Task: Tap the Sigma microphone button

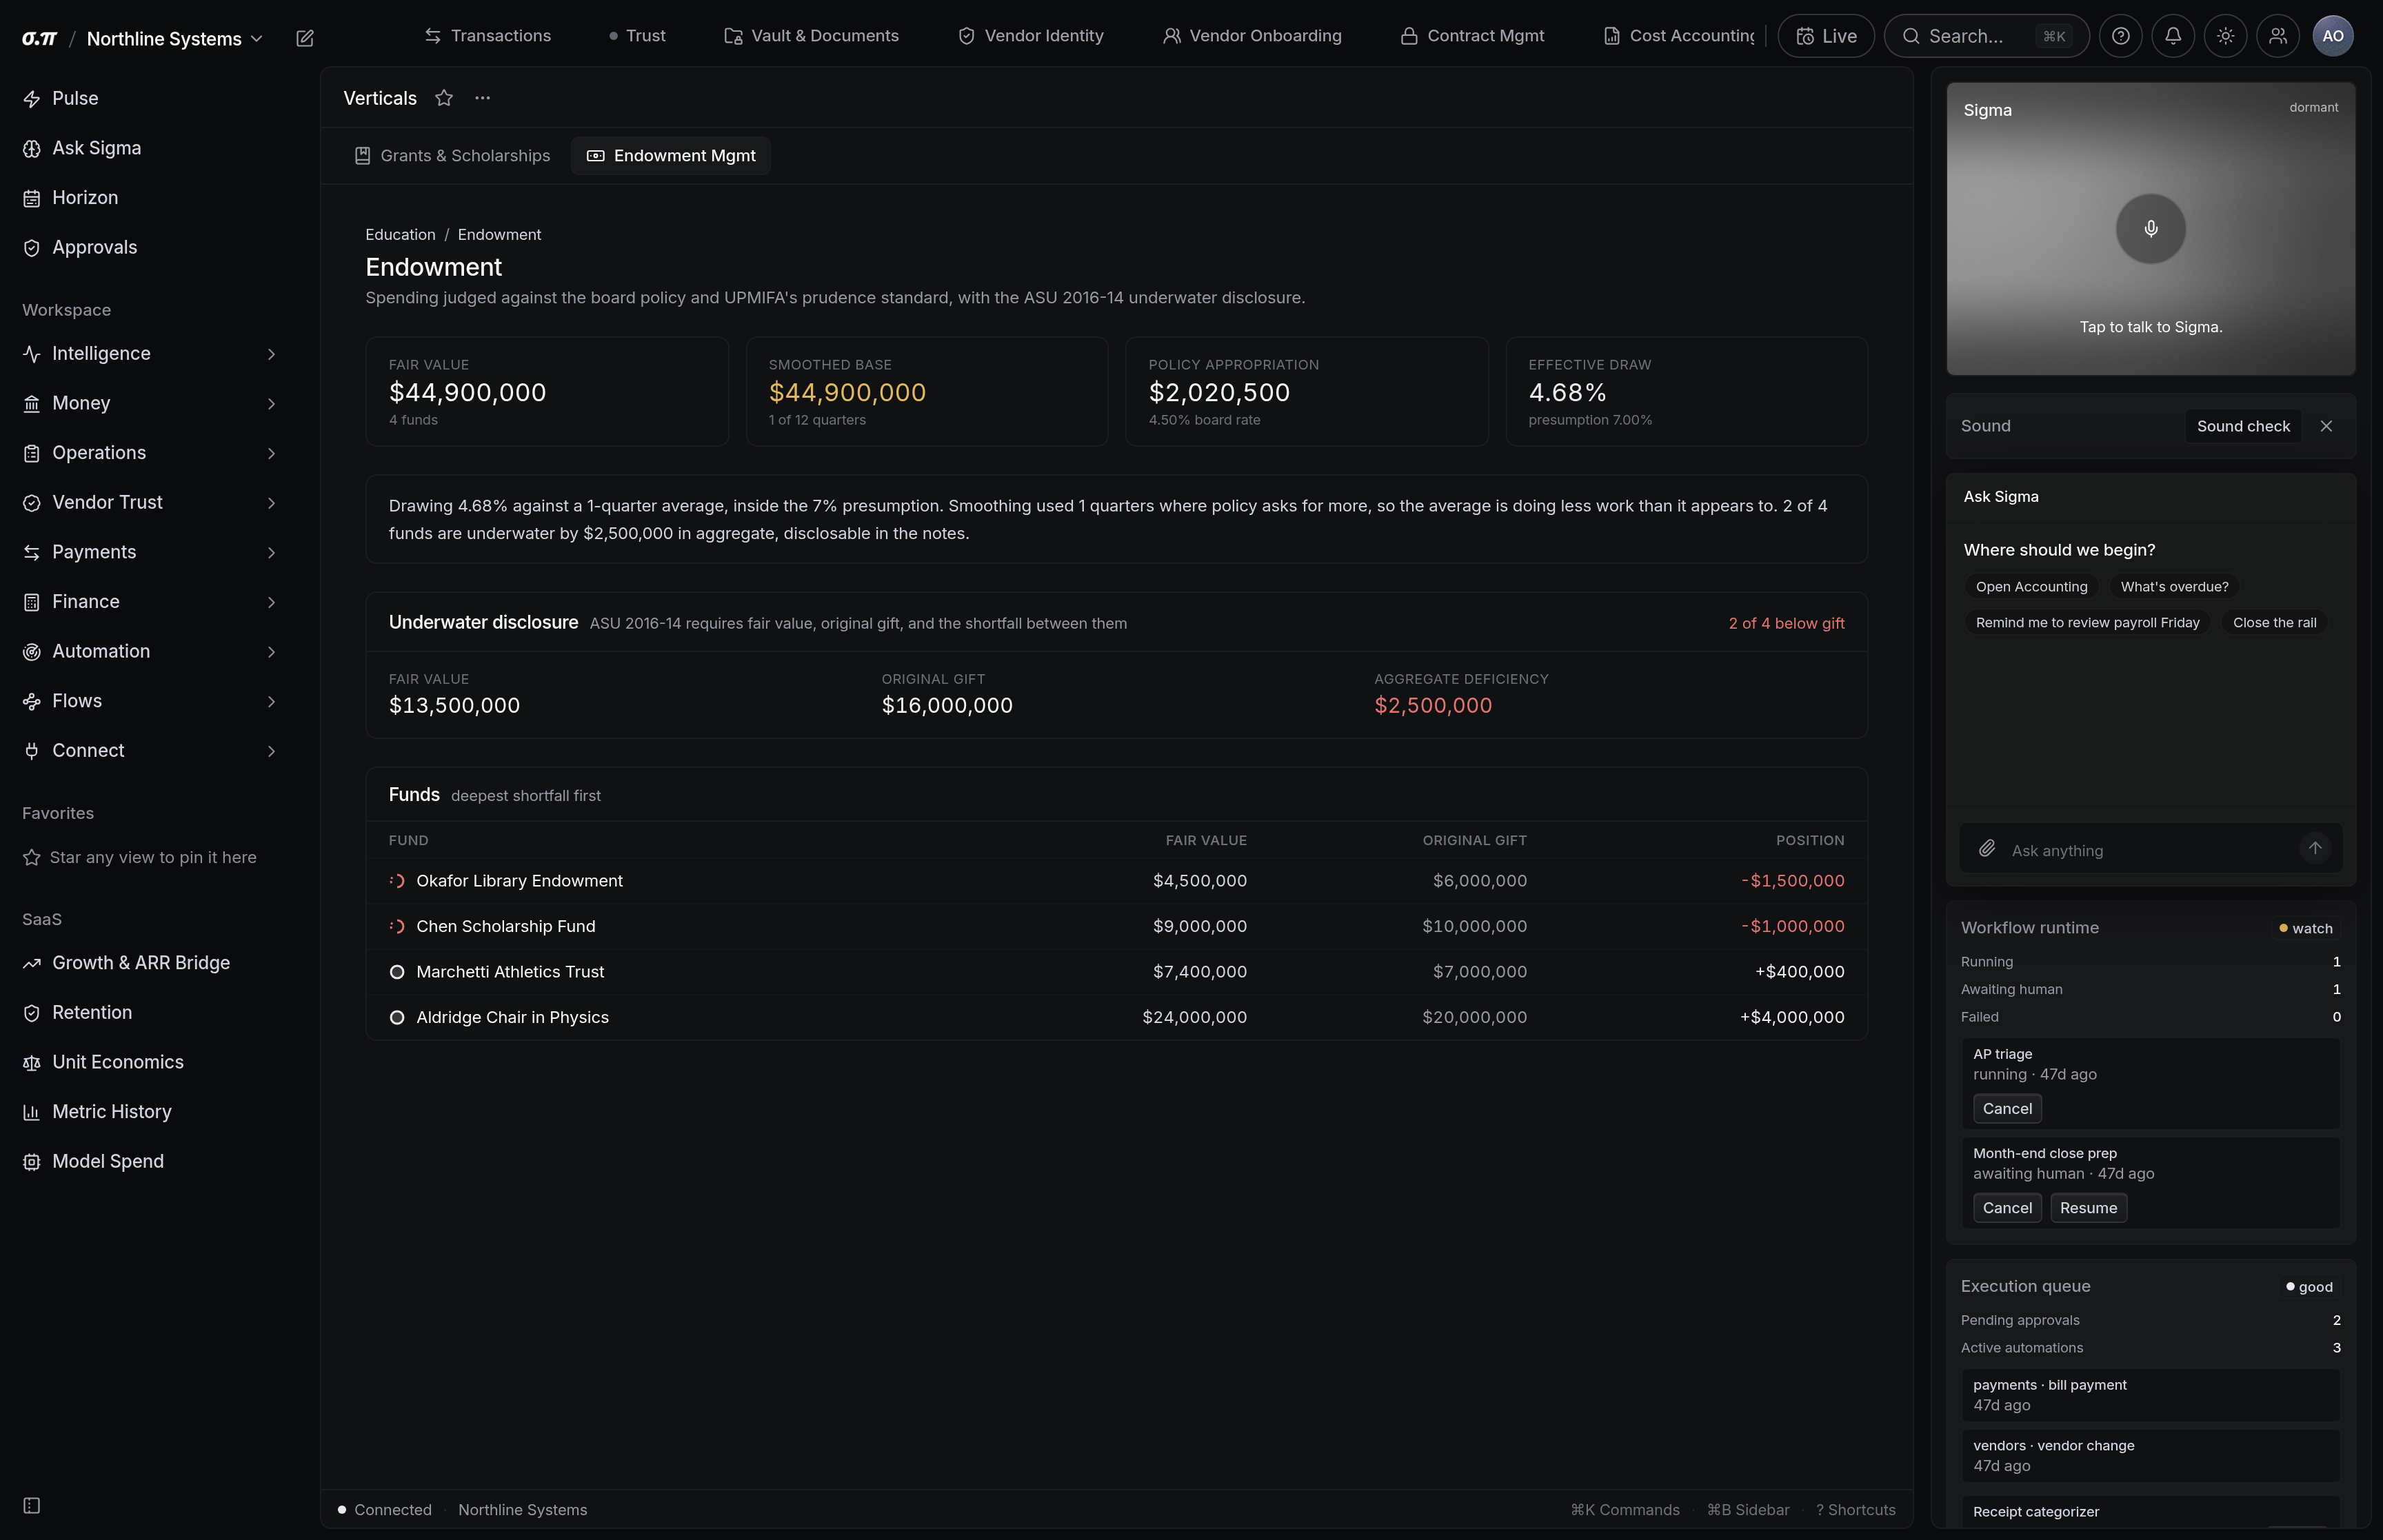Action: point(2150,229)
